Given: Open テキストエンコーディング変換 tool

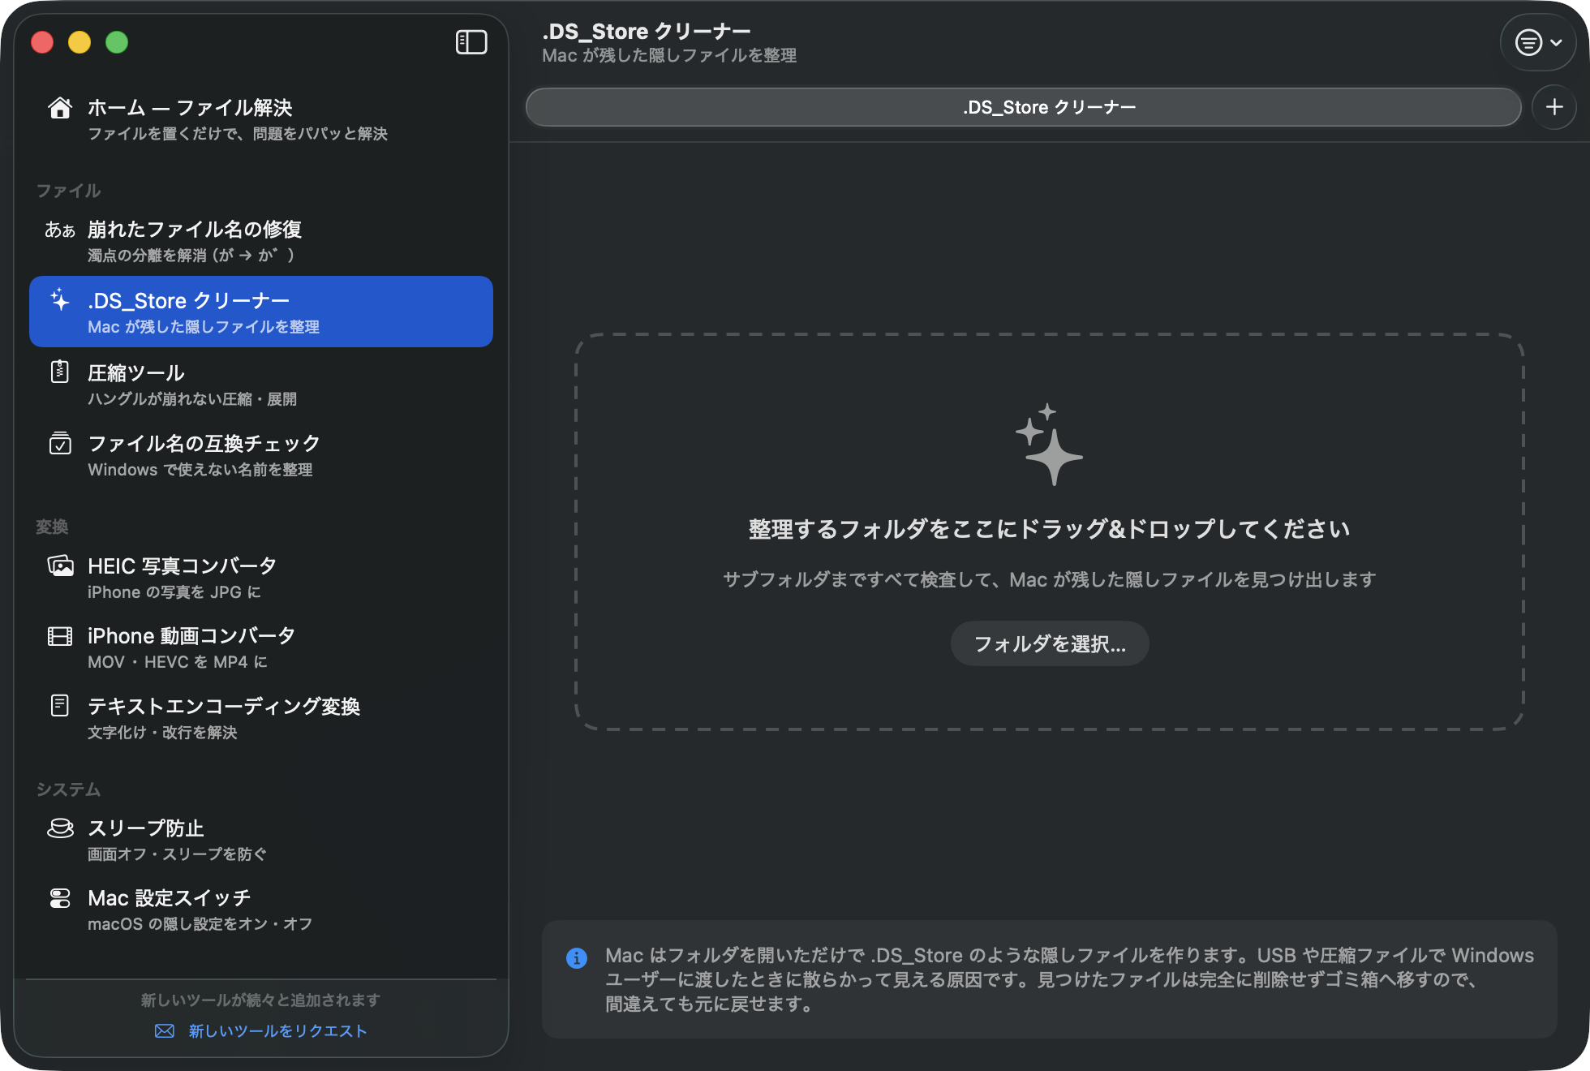Looking at the screenshot, I should (x=261, y=718).
